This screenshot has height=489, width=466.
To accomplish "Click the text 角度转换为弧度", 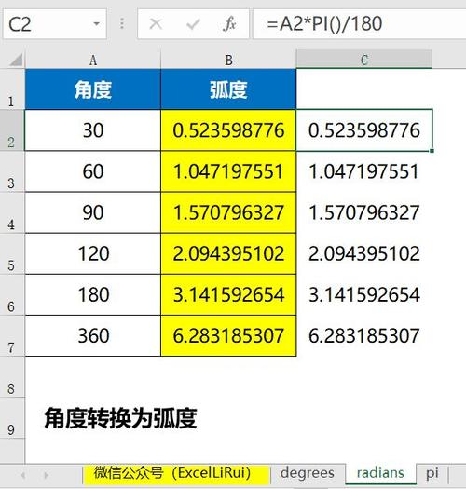I will [x=120, y=418].
